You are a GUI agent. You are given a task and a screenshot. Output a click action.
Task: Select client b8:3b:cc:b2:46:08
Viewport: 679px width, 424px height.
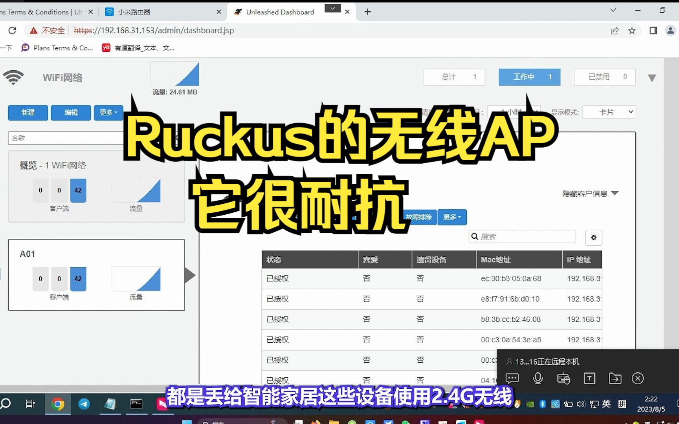[x=432, y=320]
